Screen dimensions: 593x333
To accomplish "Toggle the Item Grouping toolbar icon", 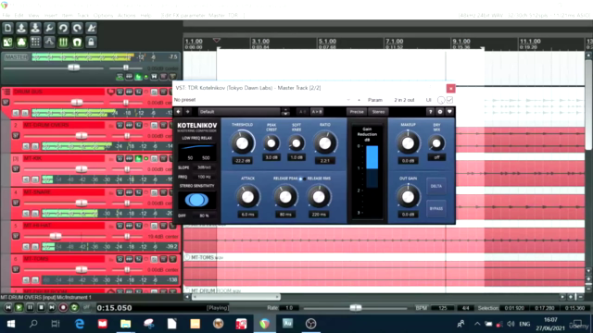I will pos(21,42).
